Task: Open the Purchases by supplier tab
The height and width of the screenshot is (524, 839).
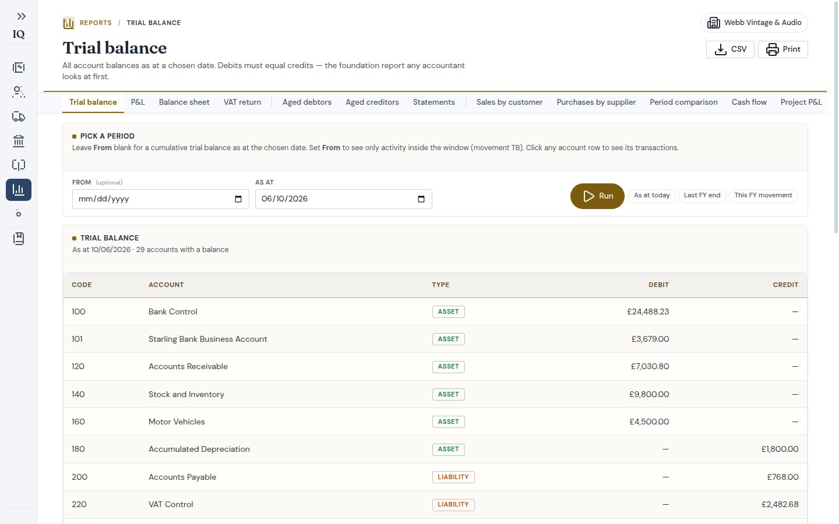Action: coord(596,102)
